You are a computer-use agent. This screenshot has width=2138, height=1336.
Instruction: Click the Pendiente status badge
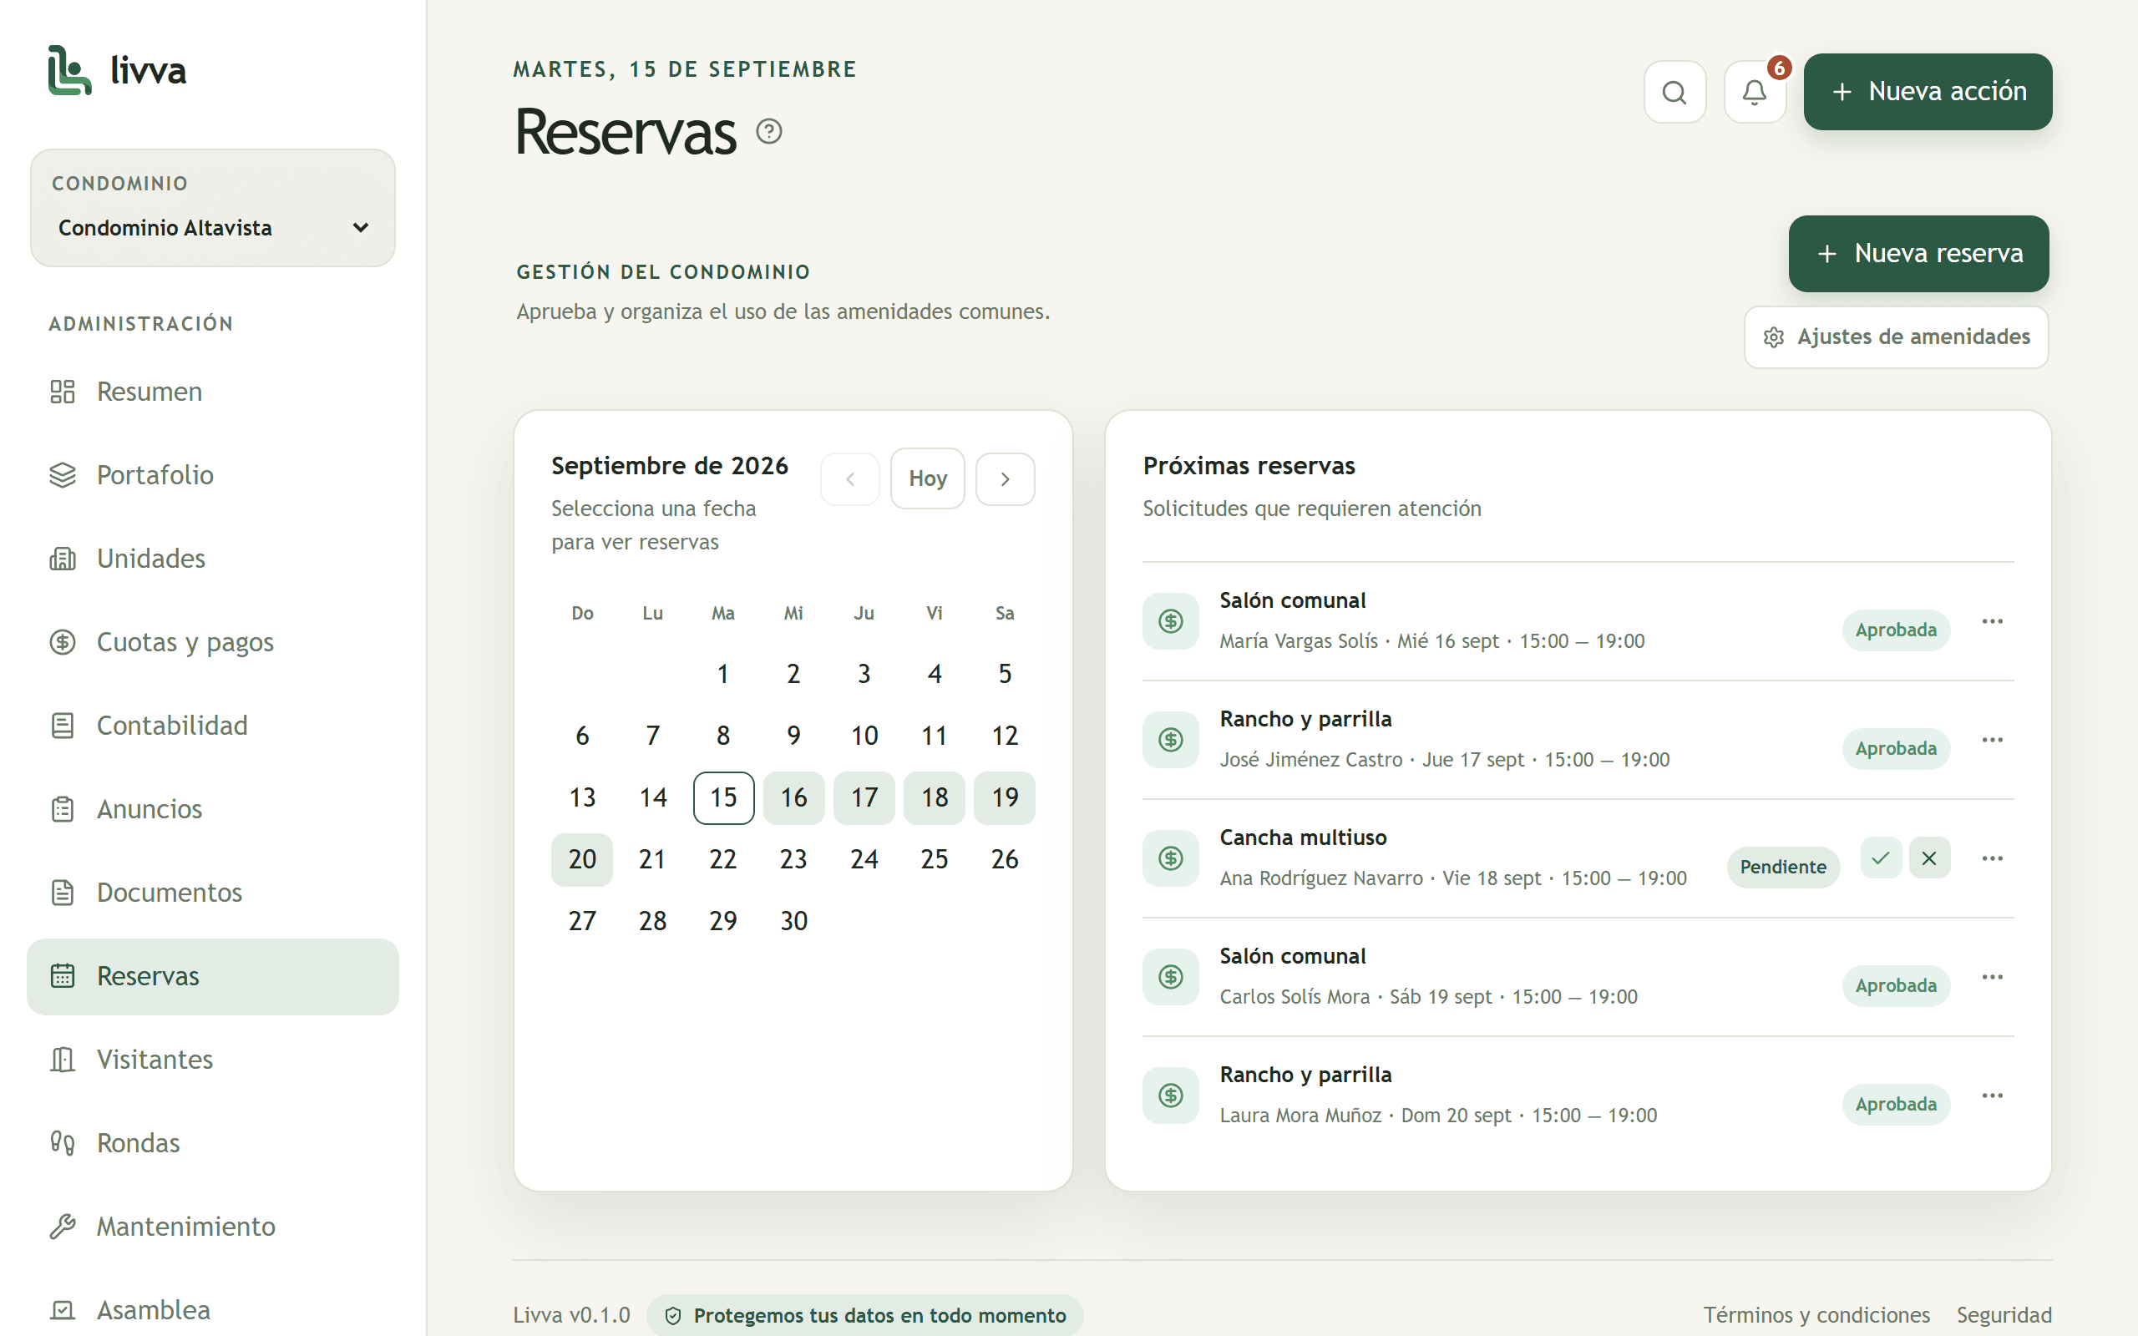pos(1783,867)
